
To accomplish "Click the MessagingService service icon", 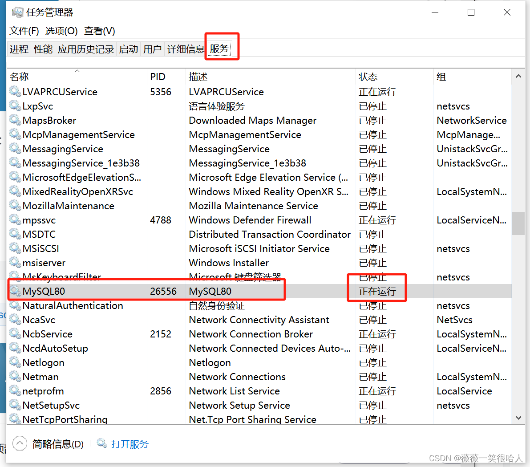I will (15, 149).
